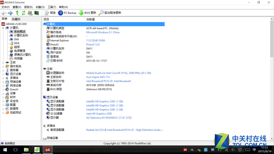Expand the 显示设备 tree node

(x=3, y=74)
